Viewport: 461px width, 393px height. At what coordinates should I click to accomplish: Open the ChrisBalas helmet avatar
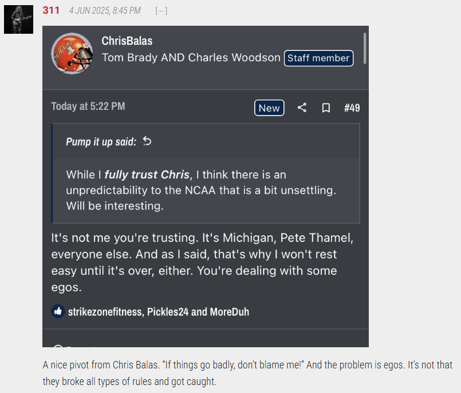click(72, 53)
